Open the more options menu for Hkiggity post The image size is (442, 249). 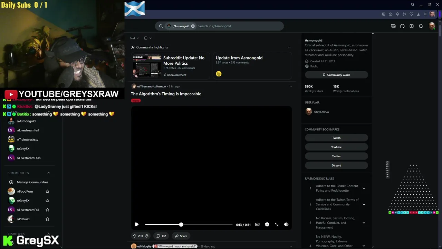[x=290, y=246]
